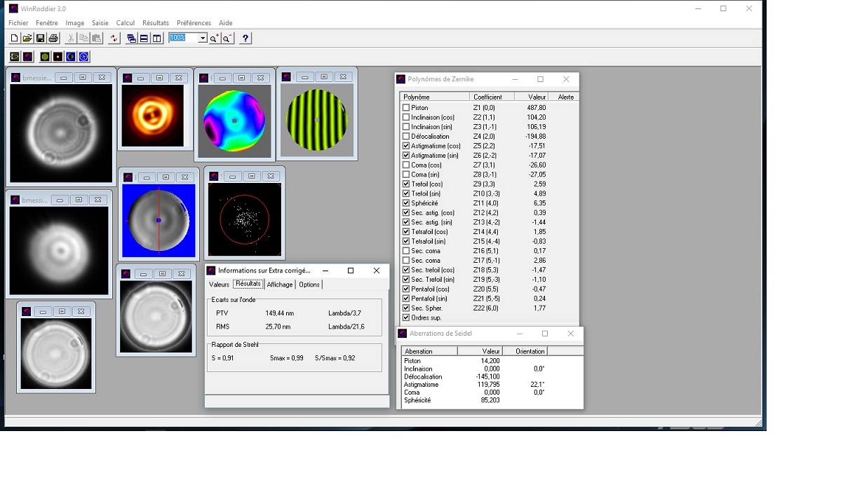Open the Résultats menu

click(155, 23)
